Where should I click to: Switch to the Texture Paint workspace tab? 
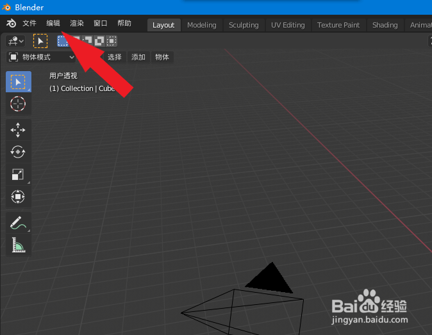(x=338, y=25)
